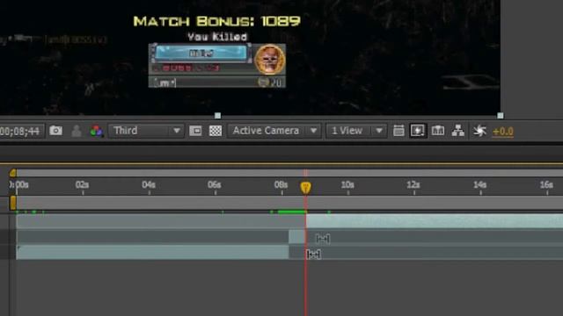Viewport: 563px width, 316px height.
Task: Click the 02s mark on time ruler
Action: point(82,185)
